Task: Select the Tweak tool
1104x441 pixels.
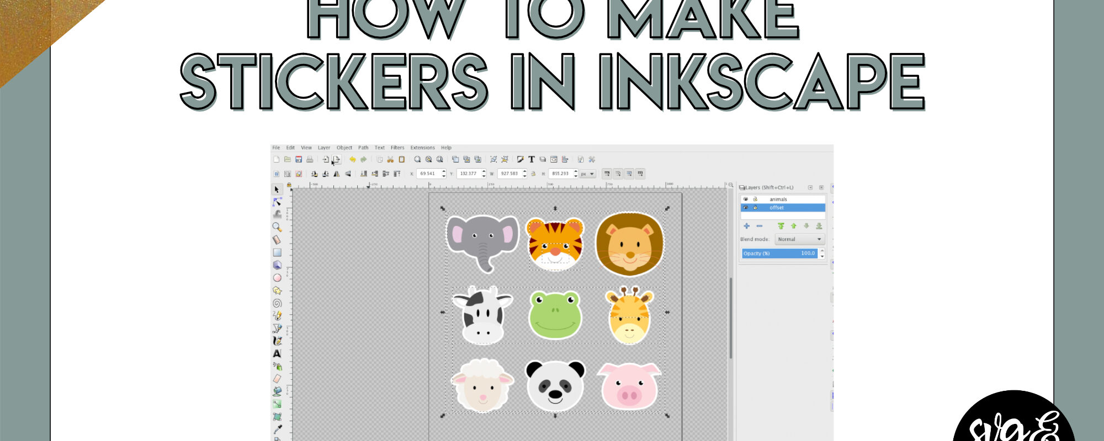Action: tap(277, 214)
